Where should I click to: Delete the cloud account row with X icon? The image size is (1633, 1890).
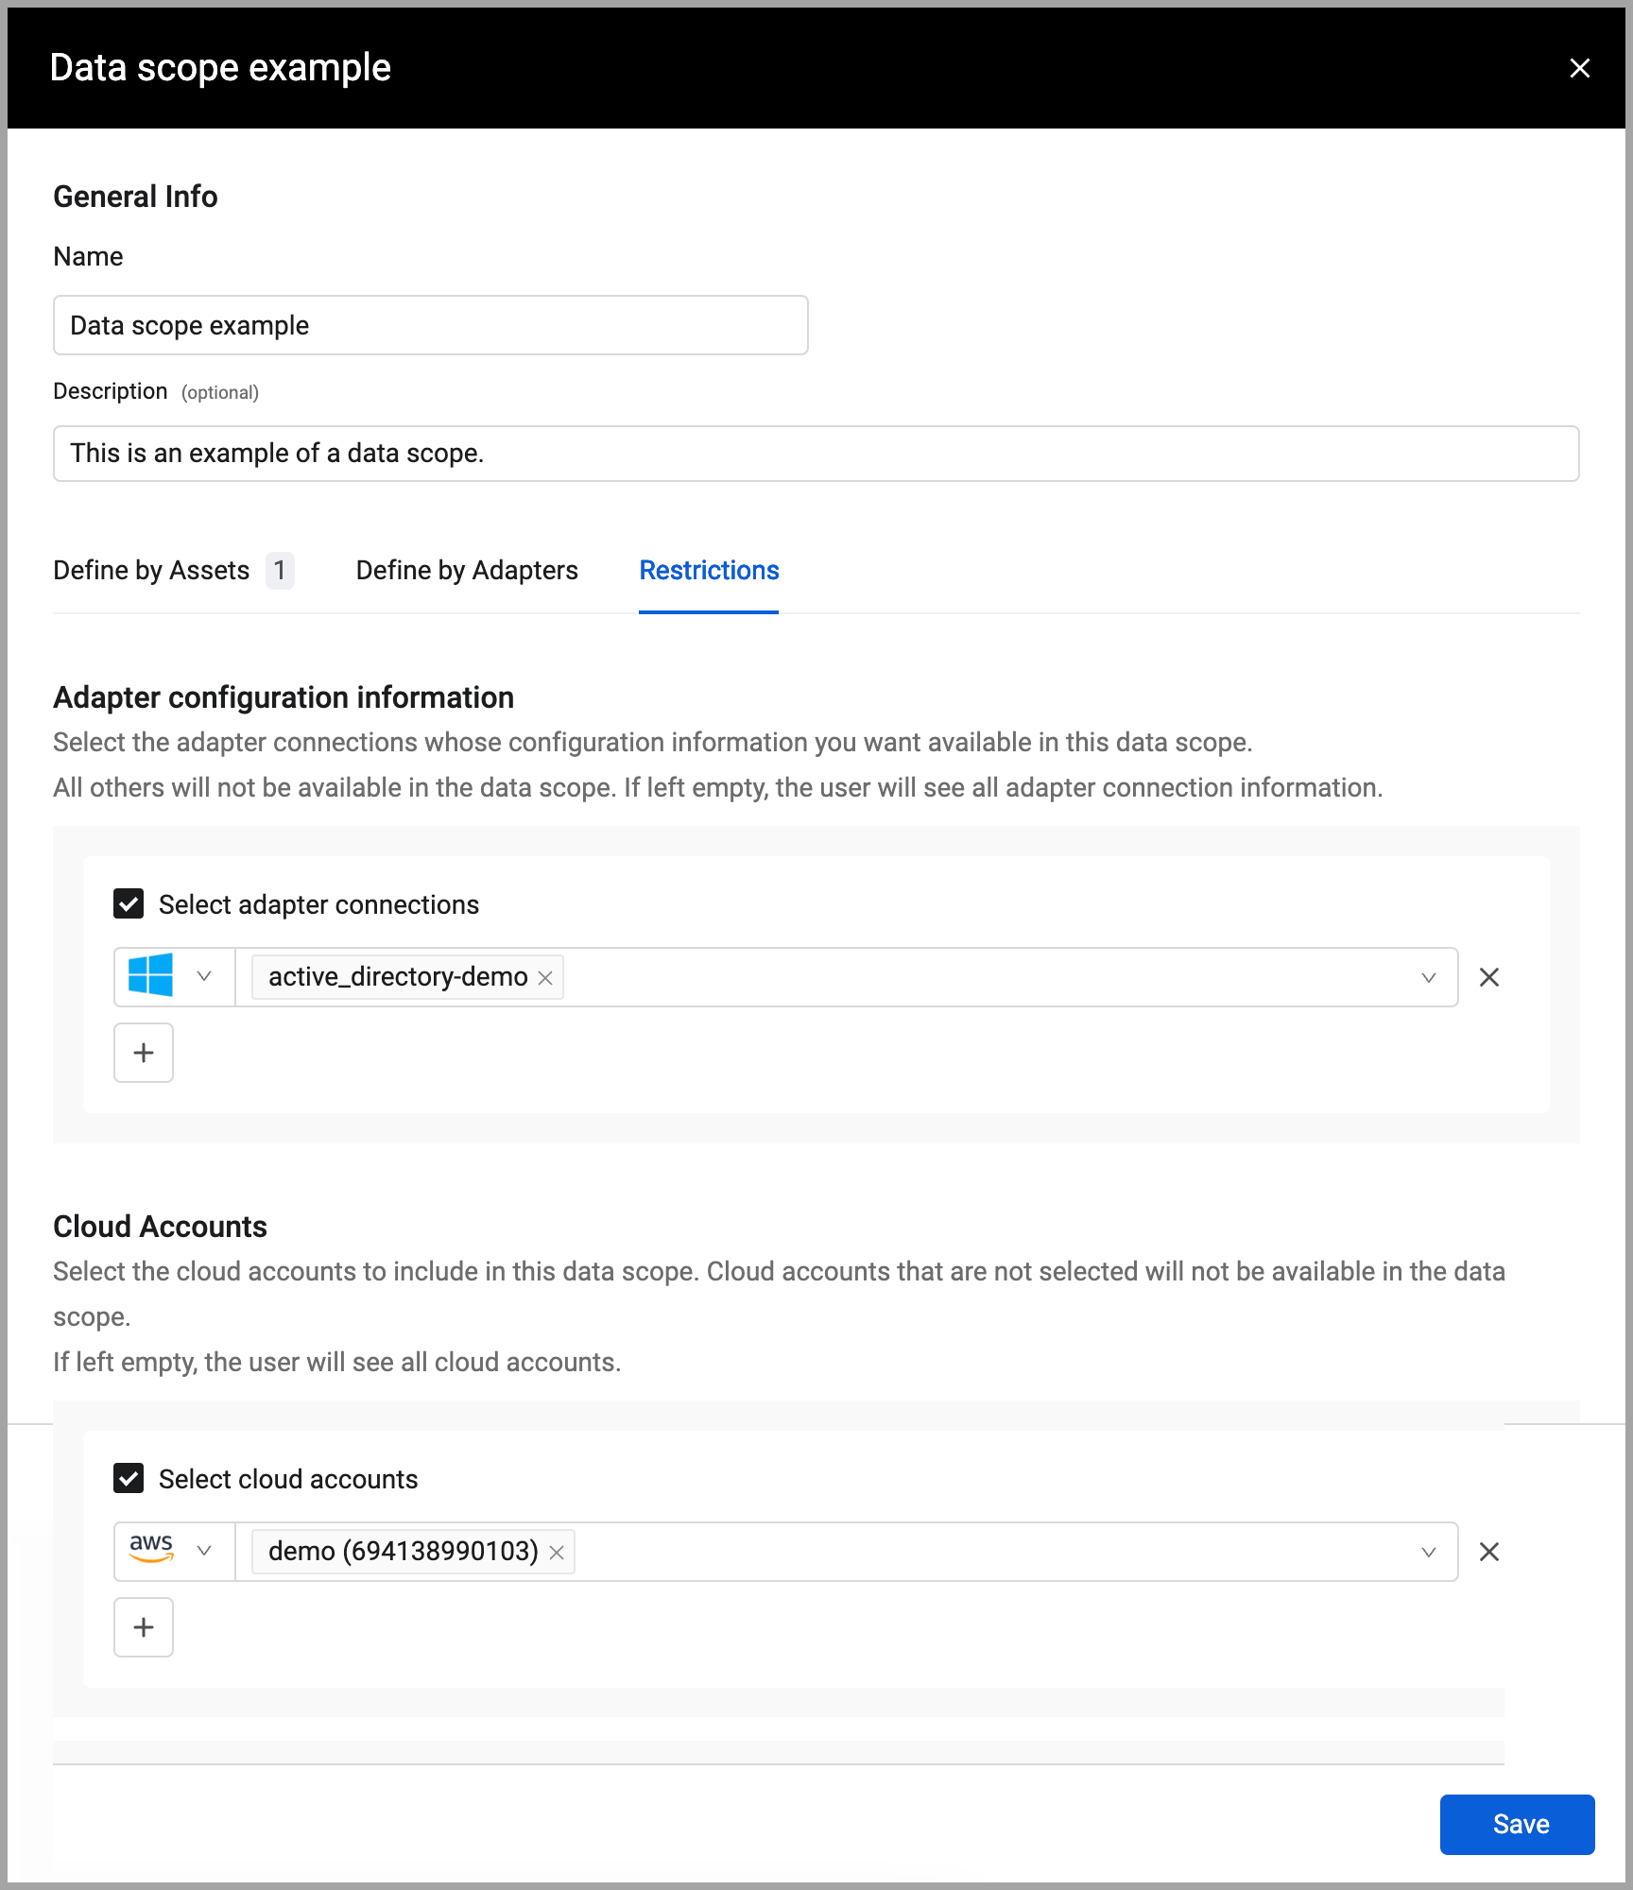click(x=1489, y=1552)
